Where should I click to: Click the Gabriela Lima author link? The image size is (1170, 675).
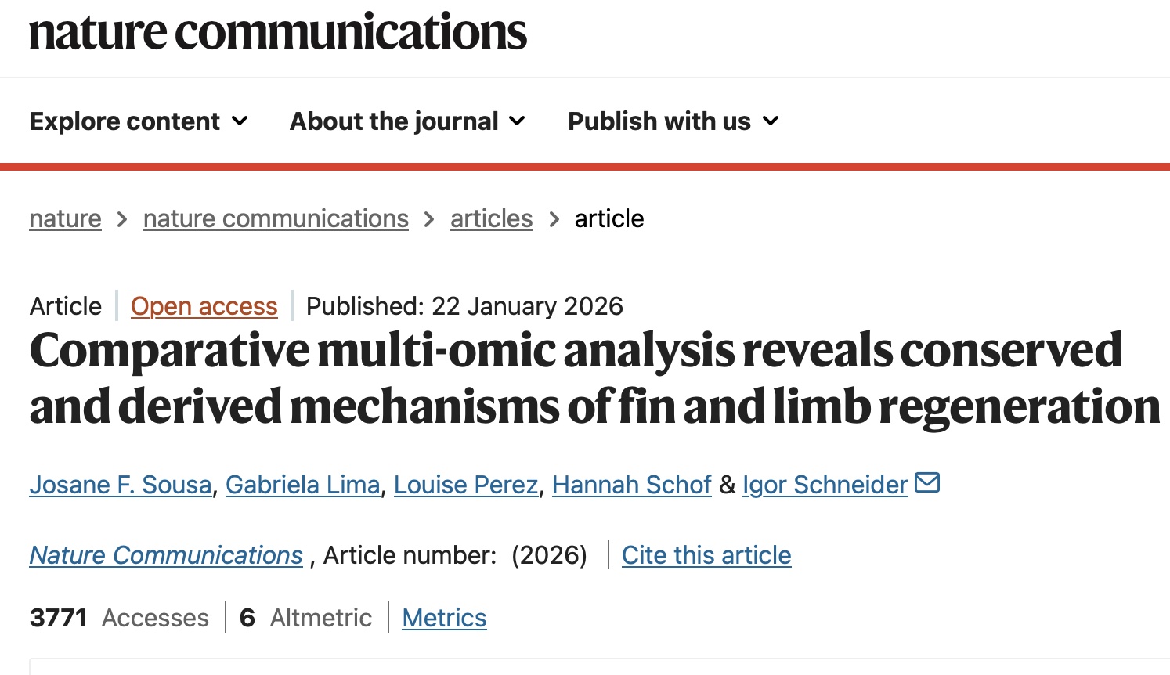[x=302, y=484]
